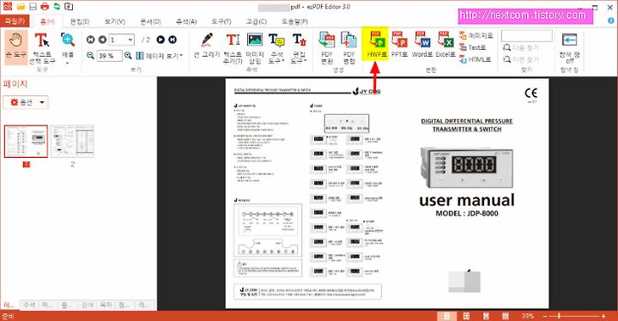Switch to continuous two-page layout in status bar
This screenshot has height=321, width=618.
pos(506,316)
